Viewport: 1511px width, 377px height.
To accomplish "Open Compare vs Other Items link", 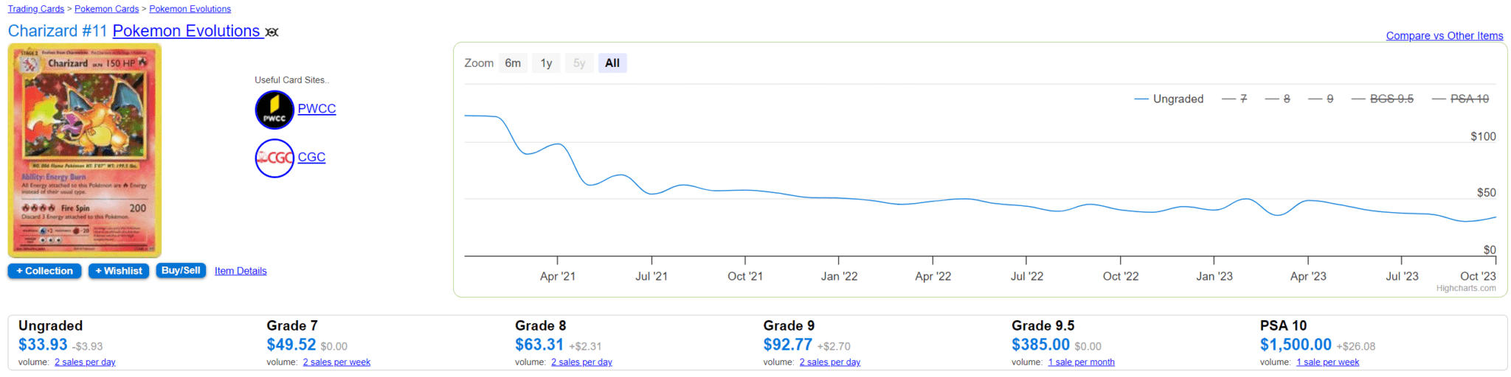I will click(1444, 35).
